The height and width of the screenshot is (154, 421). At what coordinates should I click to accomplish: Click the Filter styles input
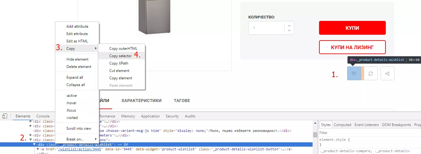point(370,133)
